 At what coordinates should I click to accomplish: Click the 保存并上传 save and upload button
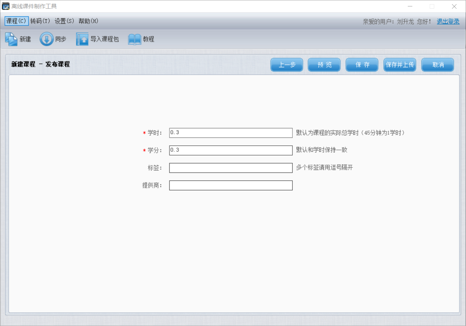tap(400, 65)
